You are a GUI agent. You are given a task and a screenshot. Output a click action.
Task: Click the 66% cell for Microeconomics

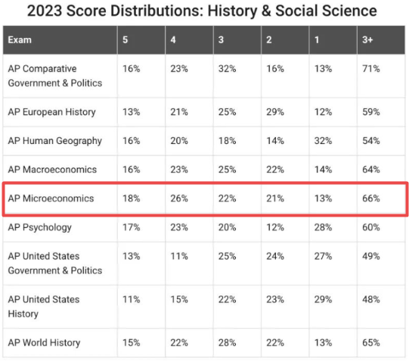(x=371, y=198)
